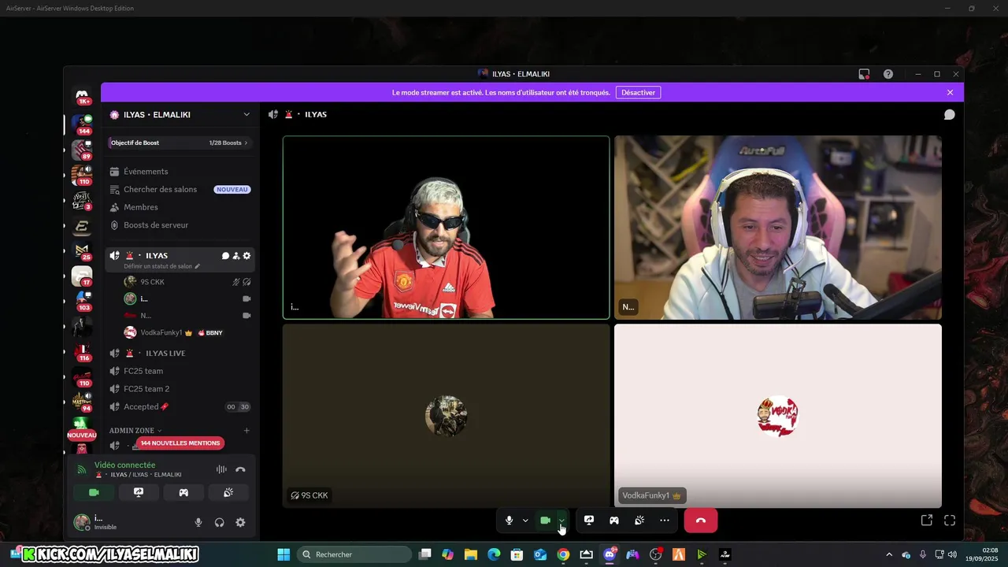Viewport: 1008px width, 567px height.
Task: Focus the VodkaFunky1 participant tile
Action: (x=778, y=416)
